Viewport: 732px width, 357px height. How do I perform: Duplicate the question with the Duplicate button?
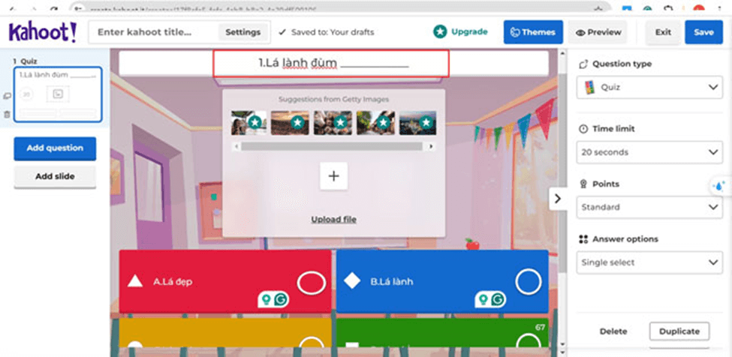679,331
